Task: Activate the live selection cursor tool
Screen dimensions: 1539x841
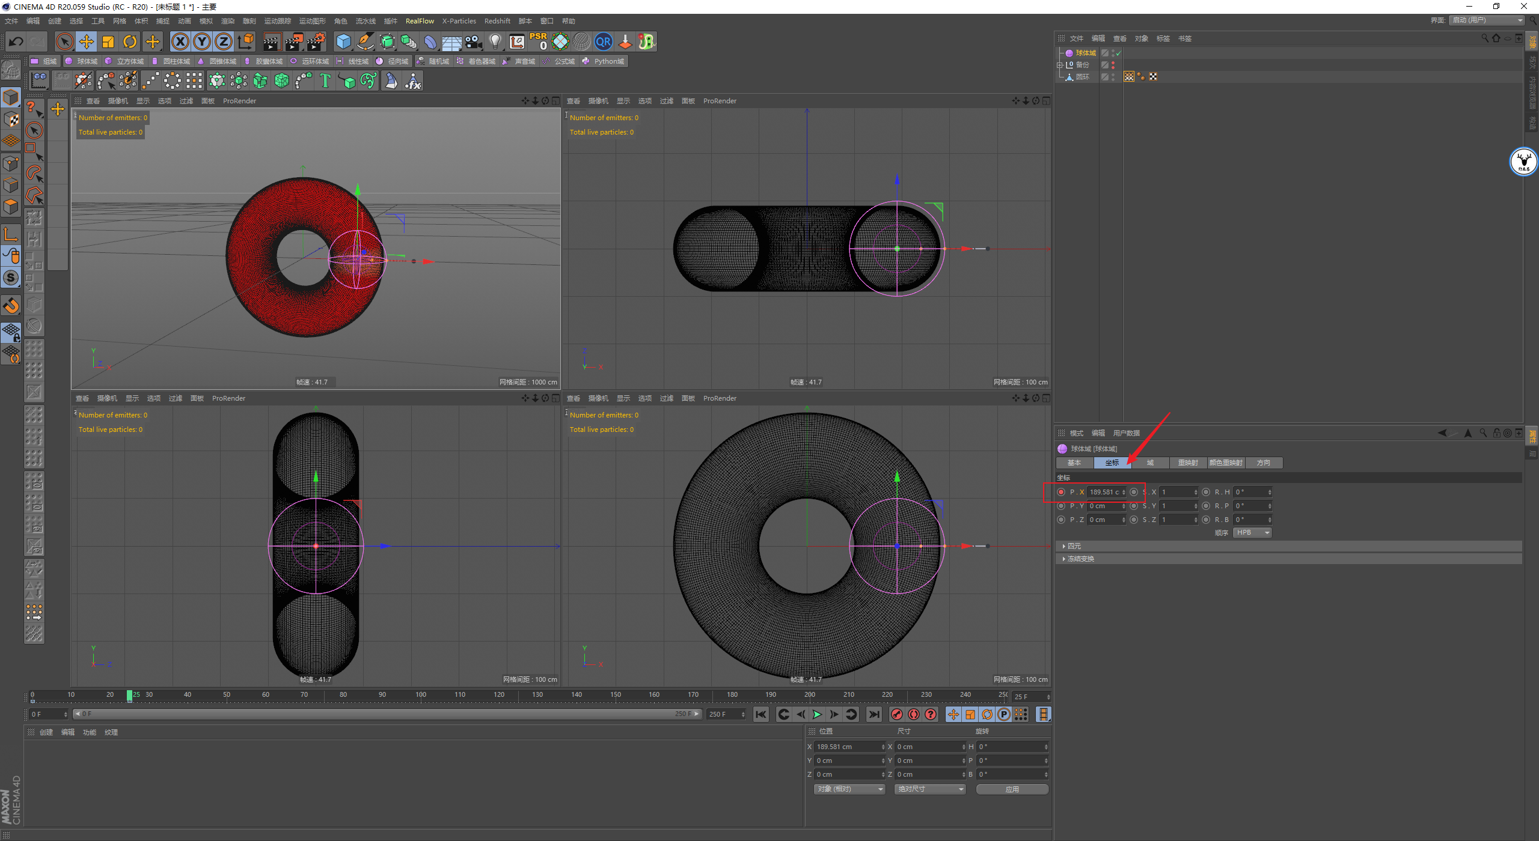Action: click(64, 41)
